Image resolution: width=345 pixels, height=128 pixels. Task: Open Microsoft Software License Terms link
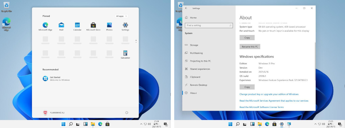261,107
